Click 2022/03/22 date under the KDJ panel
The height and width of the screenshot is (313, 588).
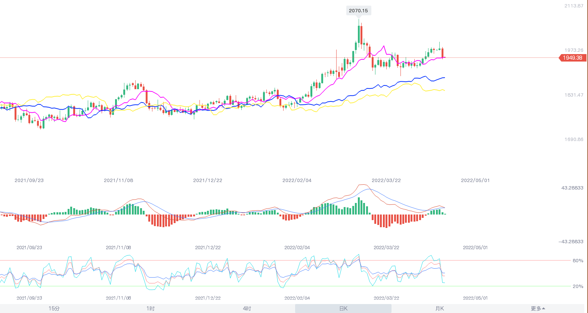click(386, 298)
